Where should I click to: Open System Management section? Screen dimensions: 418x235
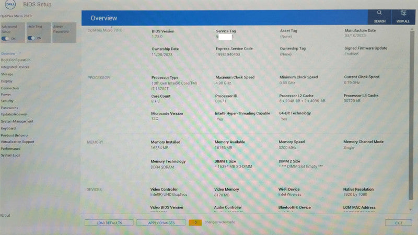click(17, 121)
